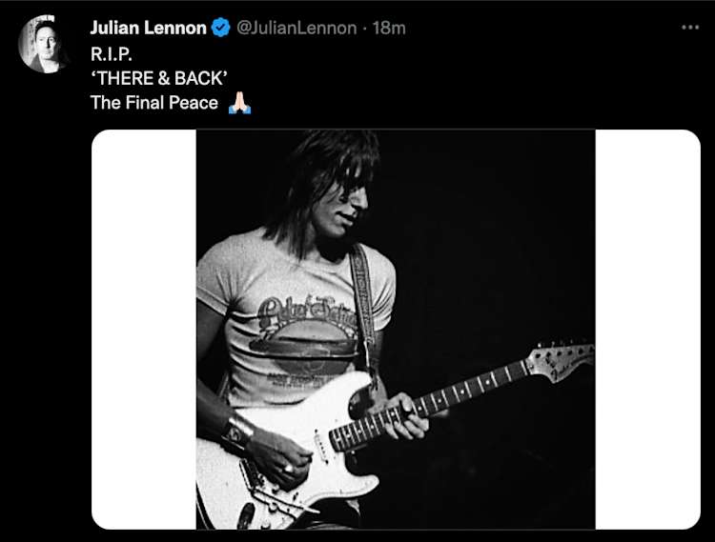Click the 'THERE & BACK' text line

(158, 78)
